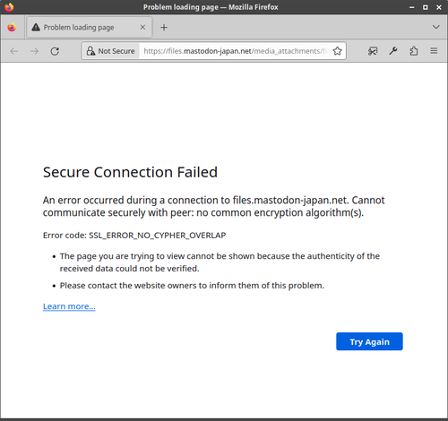Go forward one page with the arrow
The height and width of the screenshot is (421, 448).
34,51
